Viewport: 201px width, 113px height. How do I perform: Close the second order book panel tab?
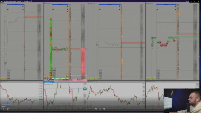tap(51, 3)
